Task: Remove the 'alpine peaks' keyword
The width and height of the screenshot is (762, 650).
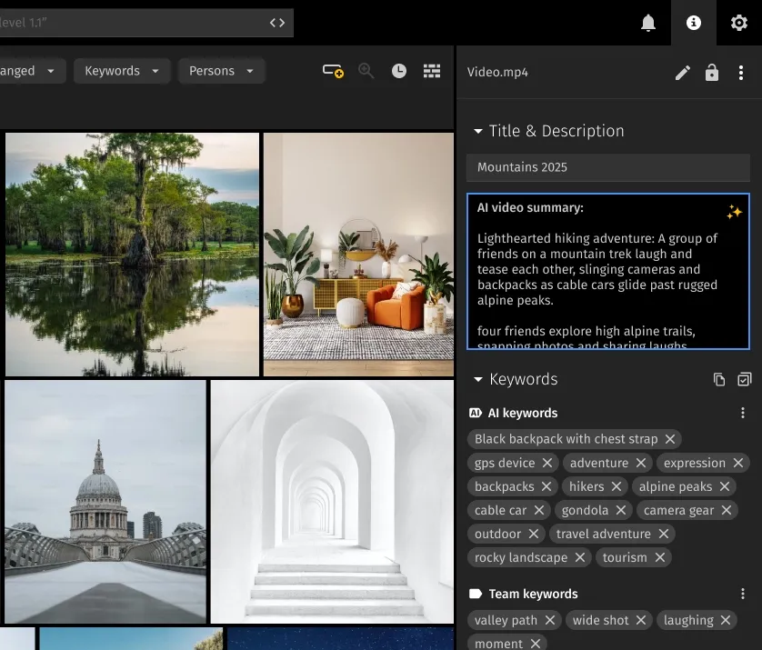Action: [725, 486]
